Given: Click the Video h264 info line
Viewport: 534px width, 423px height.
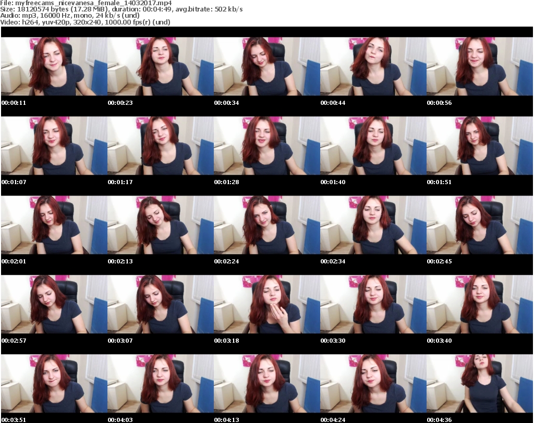Looking at the screenshot, I should 85,22.
